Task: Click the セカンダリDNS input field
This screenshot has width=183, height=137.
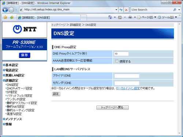Action: (127, 83)
